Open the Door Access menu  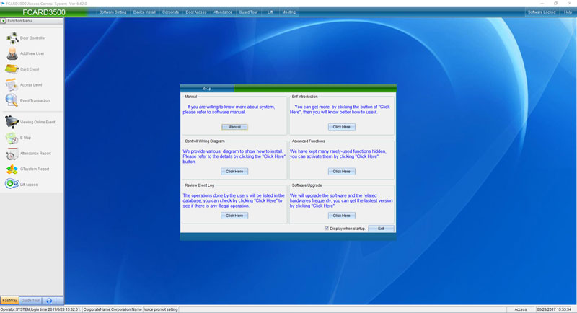(x=196, y=12)
